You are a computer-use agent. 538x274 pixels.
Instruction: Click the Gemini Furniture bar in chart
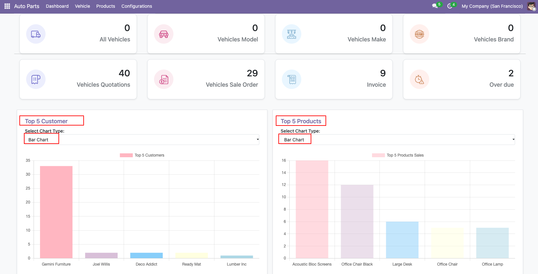pyautogui.click(x=56, y=212)
